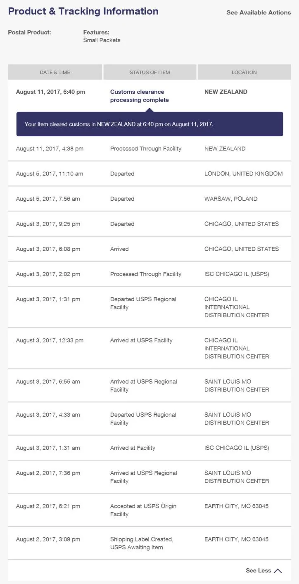
Task: Click the Arrived status for Chicago
Action: (x=119, y=249)
